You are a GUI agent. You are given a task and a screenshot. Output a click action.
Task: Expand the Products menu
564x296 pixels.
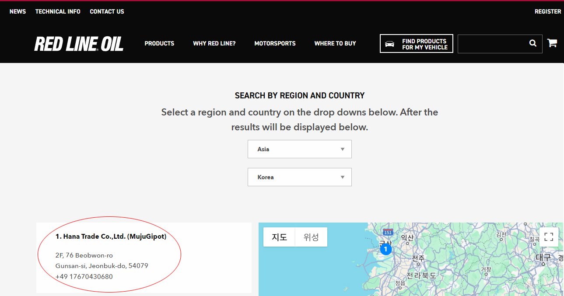(x=159, y=44)
